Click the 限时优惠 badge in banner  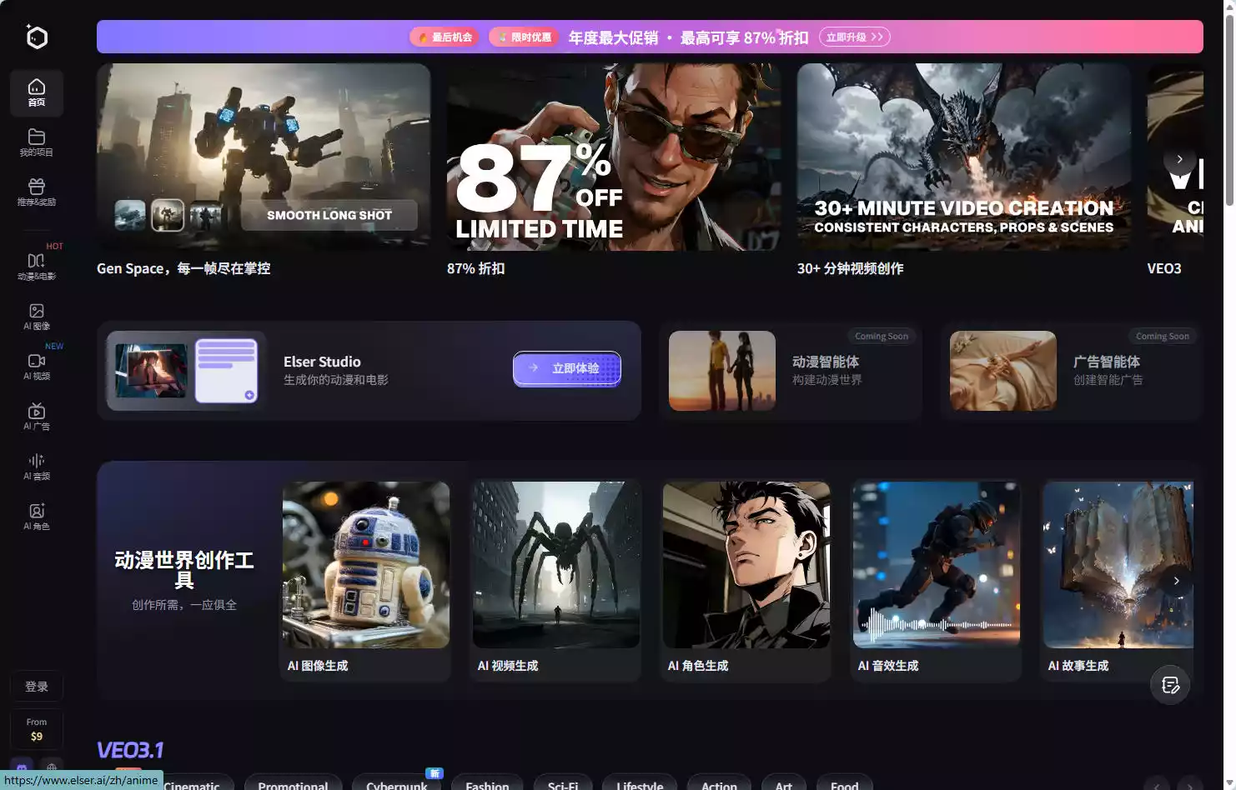pyautogui.click(x=524, y=37)
